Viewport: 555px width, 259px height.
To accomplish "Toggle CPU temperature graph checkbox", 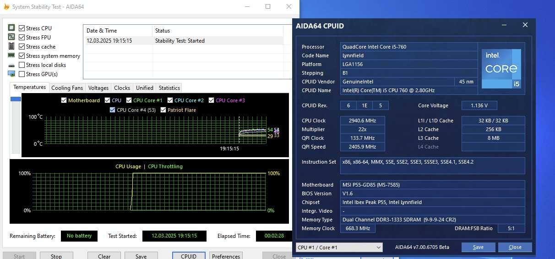I will pyautogui.click(x=107, y=100).
